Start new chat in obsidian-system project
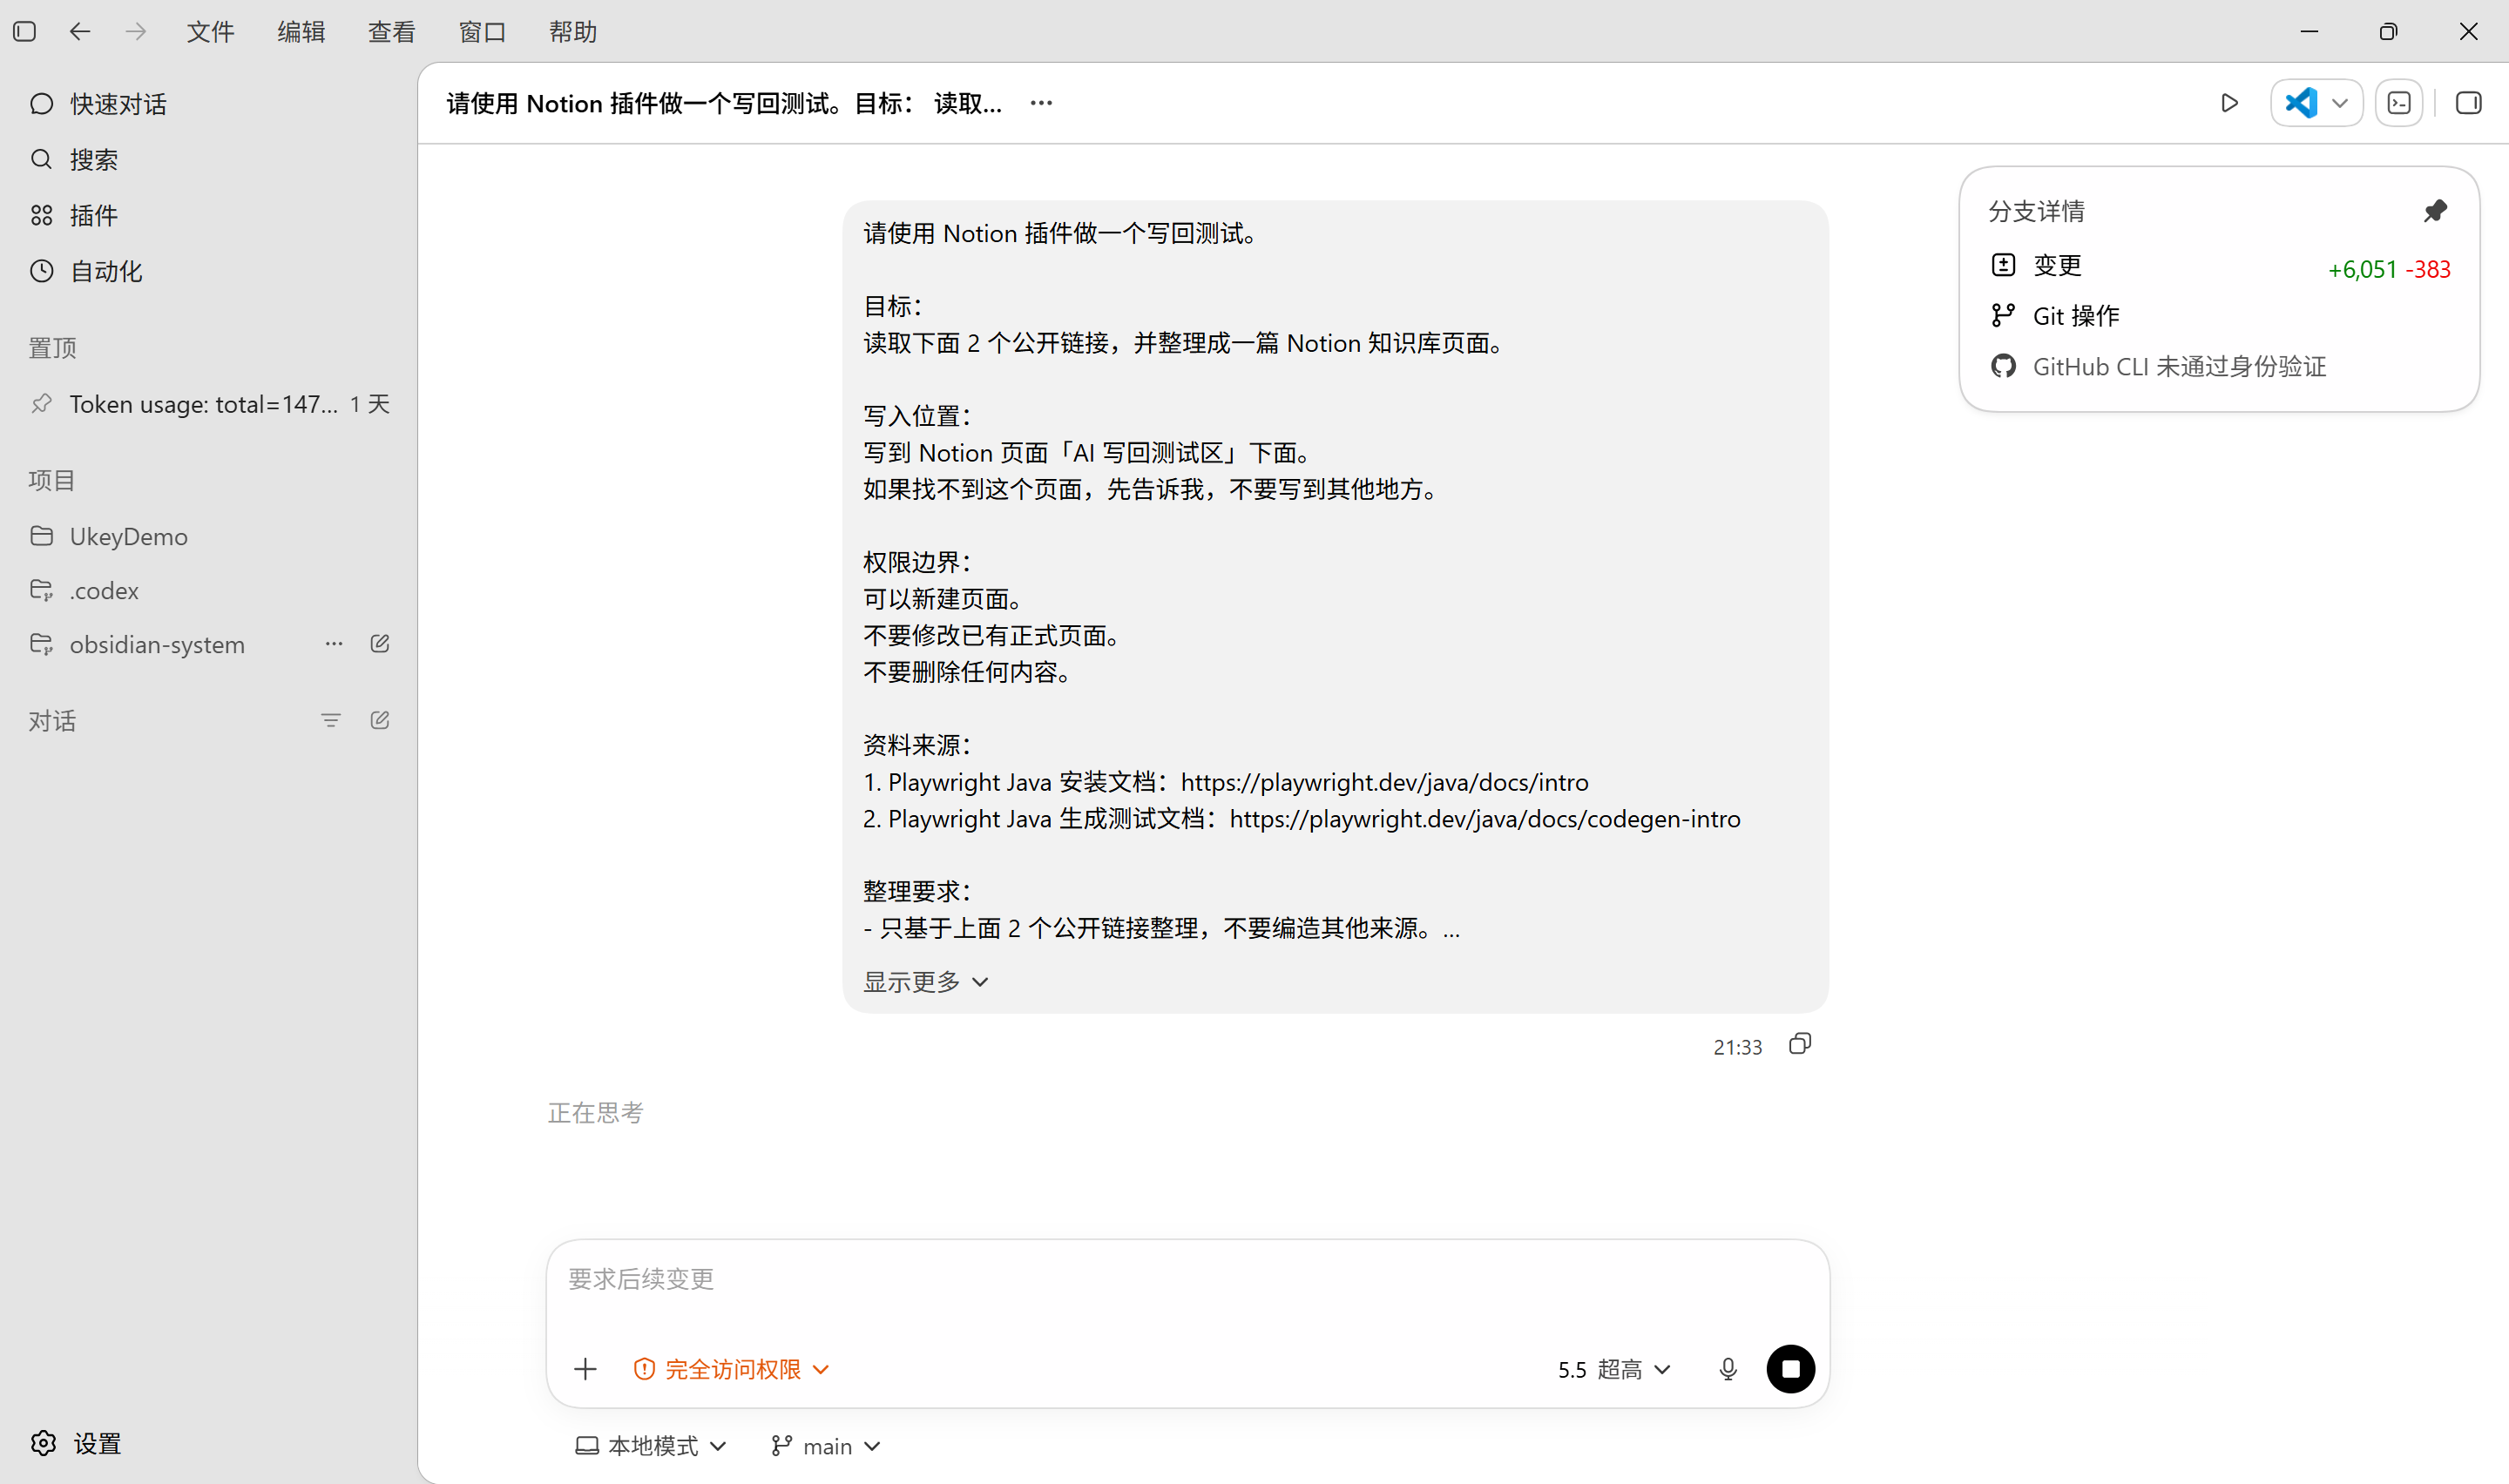 click(380, 644)
